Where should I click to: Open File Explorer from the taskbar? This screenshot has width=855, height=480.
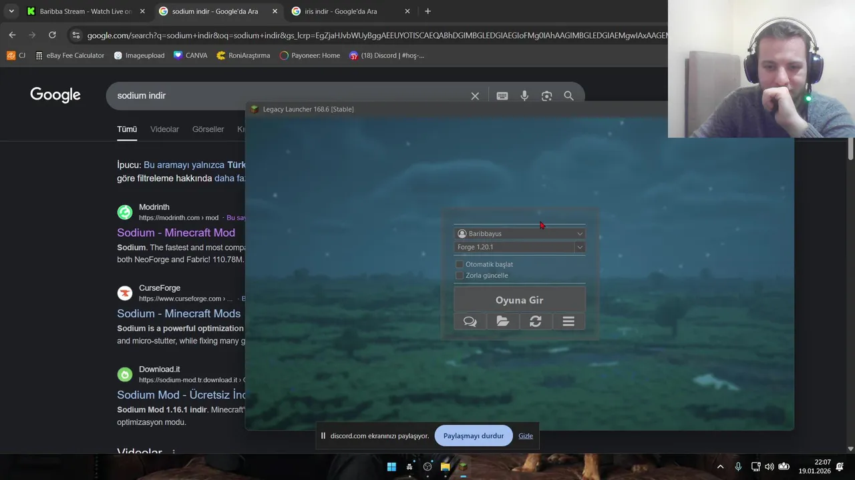(446, 467)
